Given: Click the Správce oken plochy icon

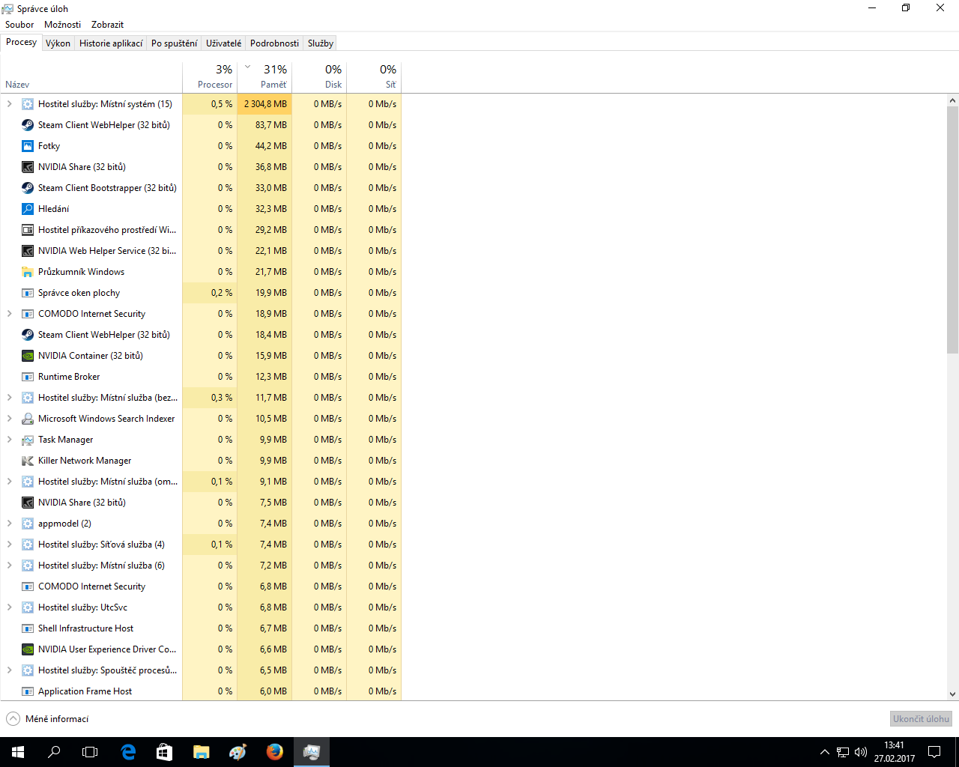Looking at the screenshot, I should (x=28, y=293).
